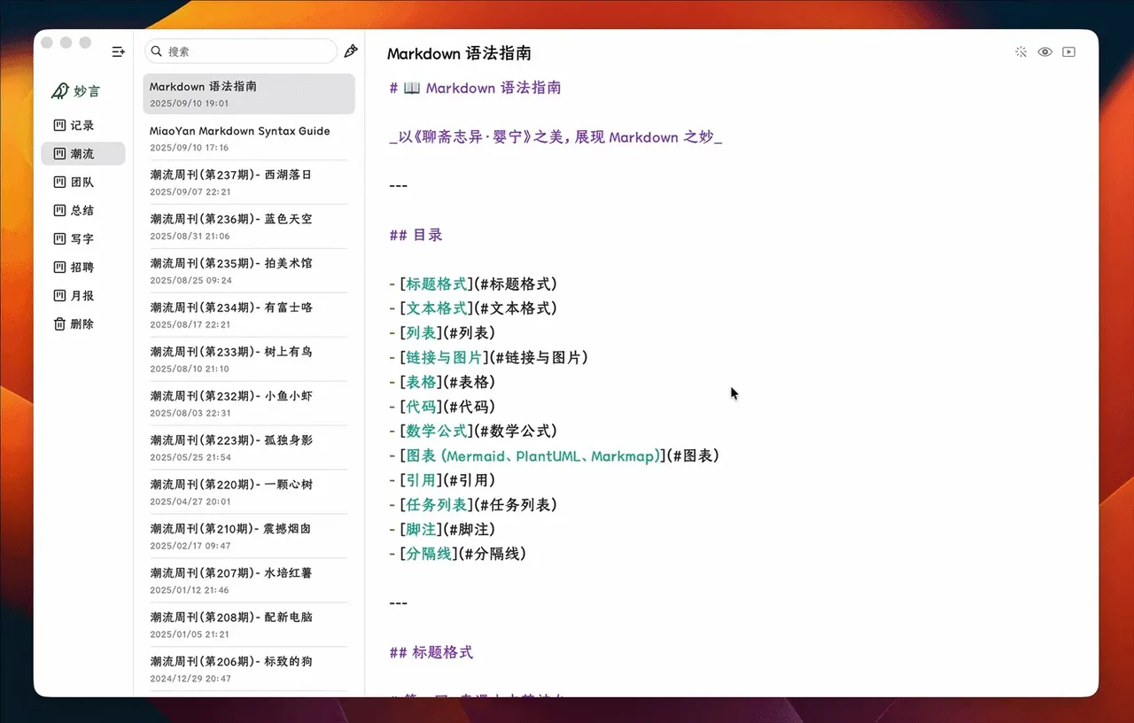Open the 表格 table of contents link

[420, 382]
